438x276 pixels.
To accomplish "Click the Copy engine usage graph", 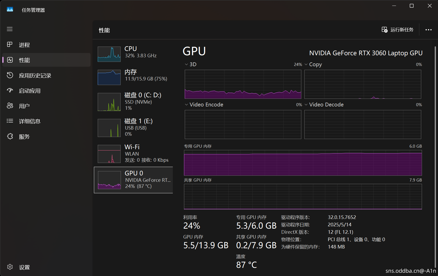I will tap(363, 84).
